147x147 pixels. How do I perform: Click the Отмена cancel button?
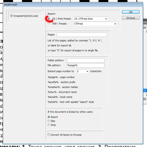coord(131,18)
